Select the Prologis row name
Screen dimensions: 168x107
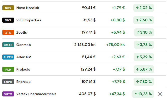pos(23,70)
